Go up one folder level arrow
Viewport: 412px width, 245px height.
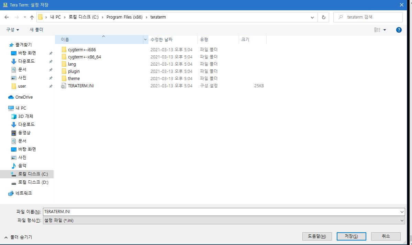coord(32,17)
